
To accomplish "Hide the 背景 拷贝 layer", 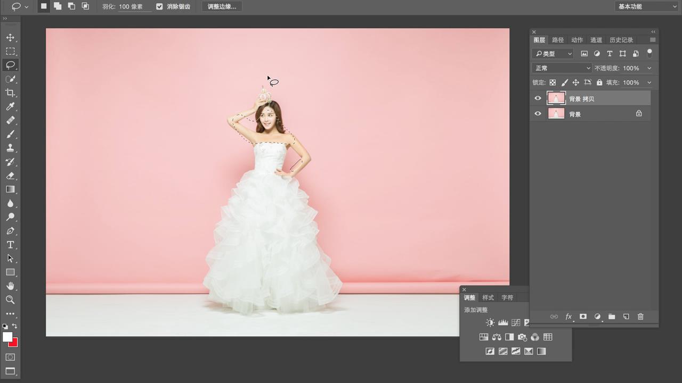I will (x=538, y=98).
